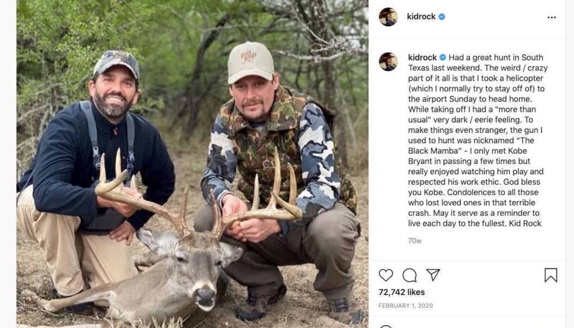The image size is (574, 328).
Task: Click the small kidrock avatar beside the caption
Action: 389,62
